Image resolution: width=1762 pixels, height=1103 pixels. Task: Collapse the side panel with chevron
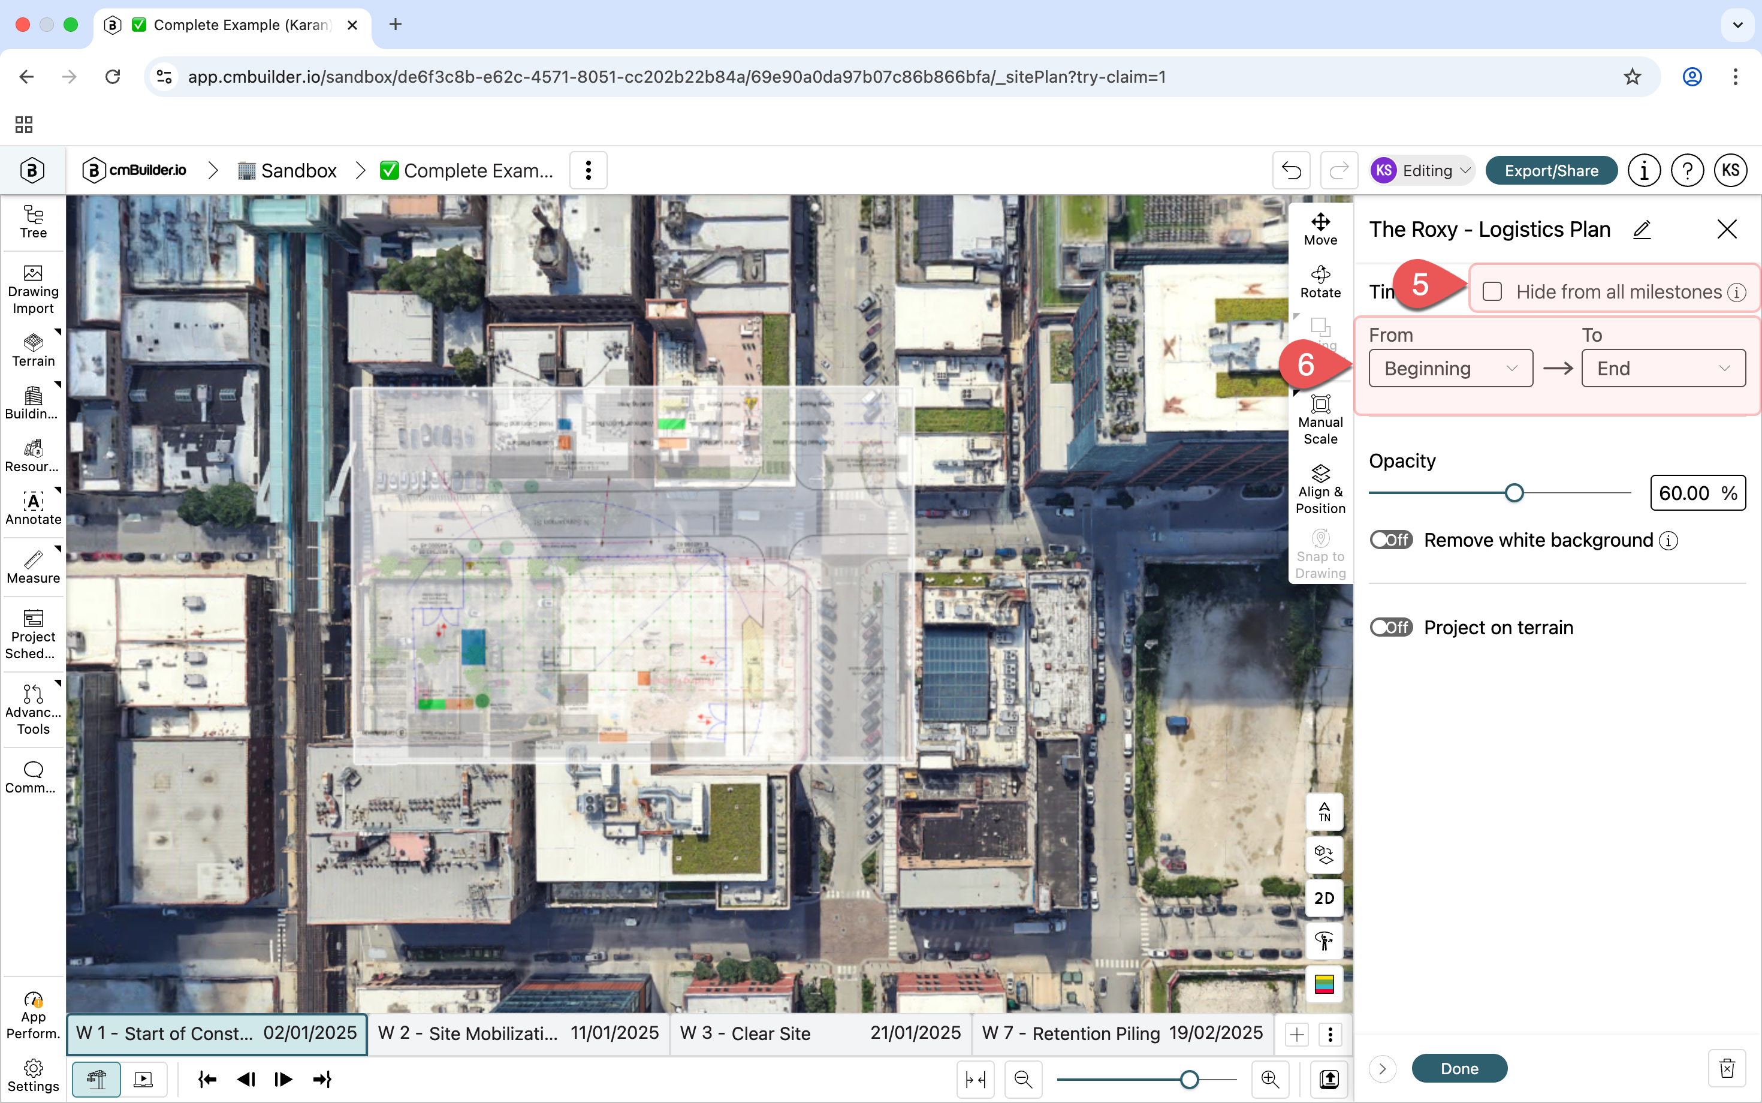pos(1382,1069)
